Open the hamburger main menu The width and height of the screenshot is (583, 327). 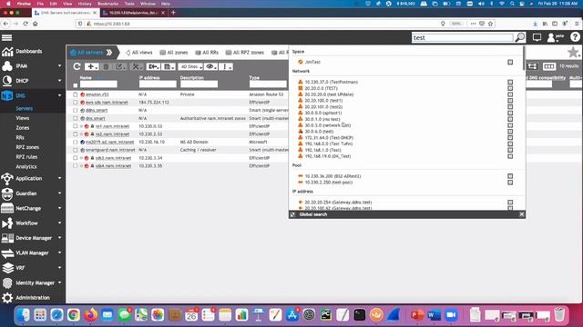[6, 37]
